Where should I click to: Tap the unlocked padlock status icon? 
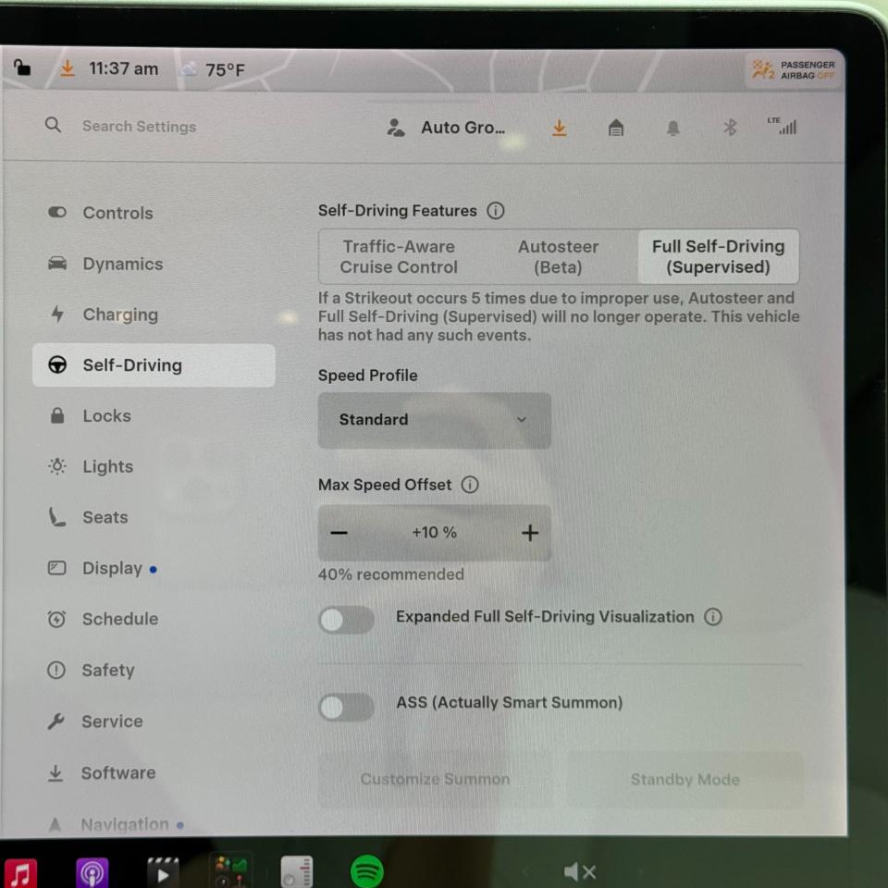click(21, 68)
